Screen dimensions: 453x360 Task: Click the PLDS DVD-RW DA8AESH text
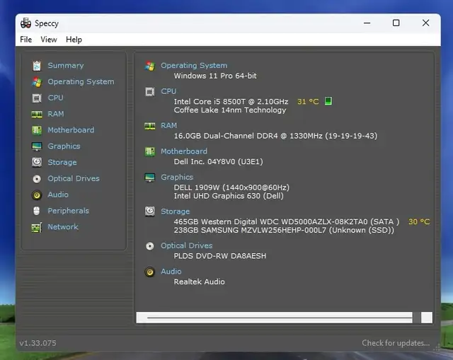coord(220,256)
